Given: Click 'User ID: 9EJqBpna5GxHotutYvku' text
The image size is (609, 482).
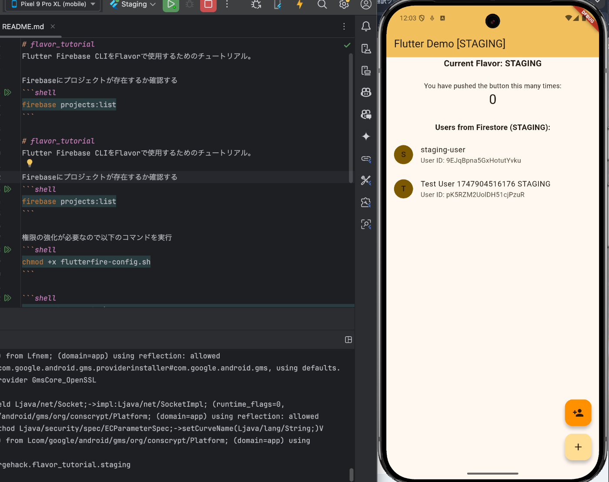Looking at the screenshot, I should [471, 161].
